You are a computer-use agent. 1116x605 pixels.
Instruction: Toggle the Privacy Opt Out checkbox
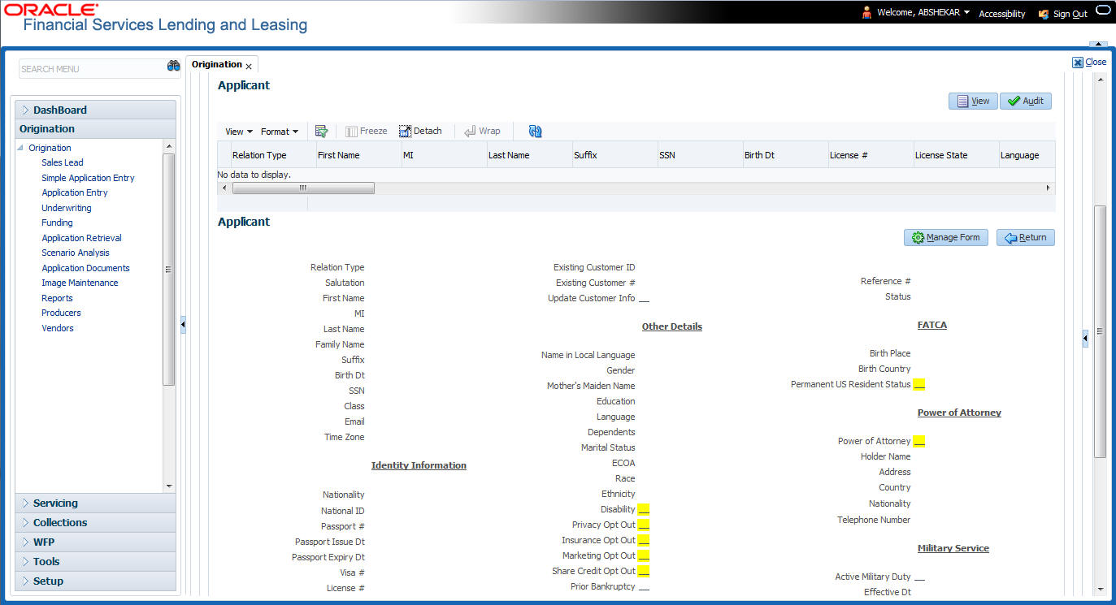point(644,525)
